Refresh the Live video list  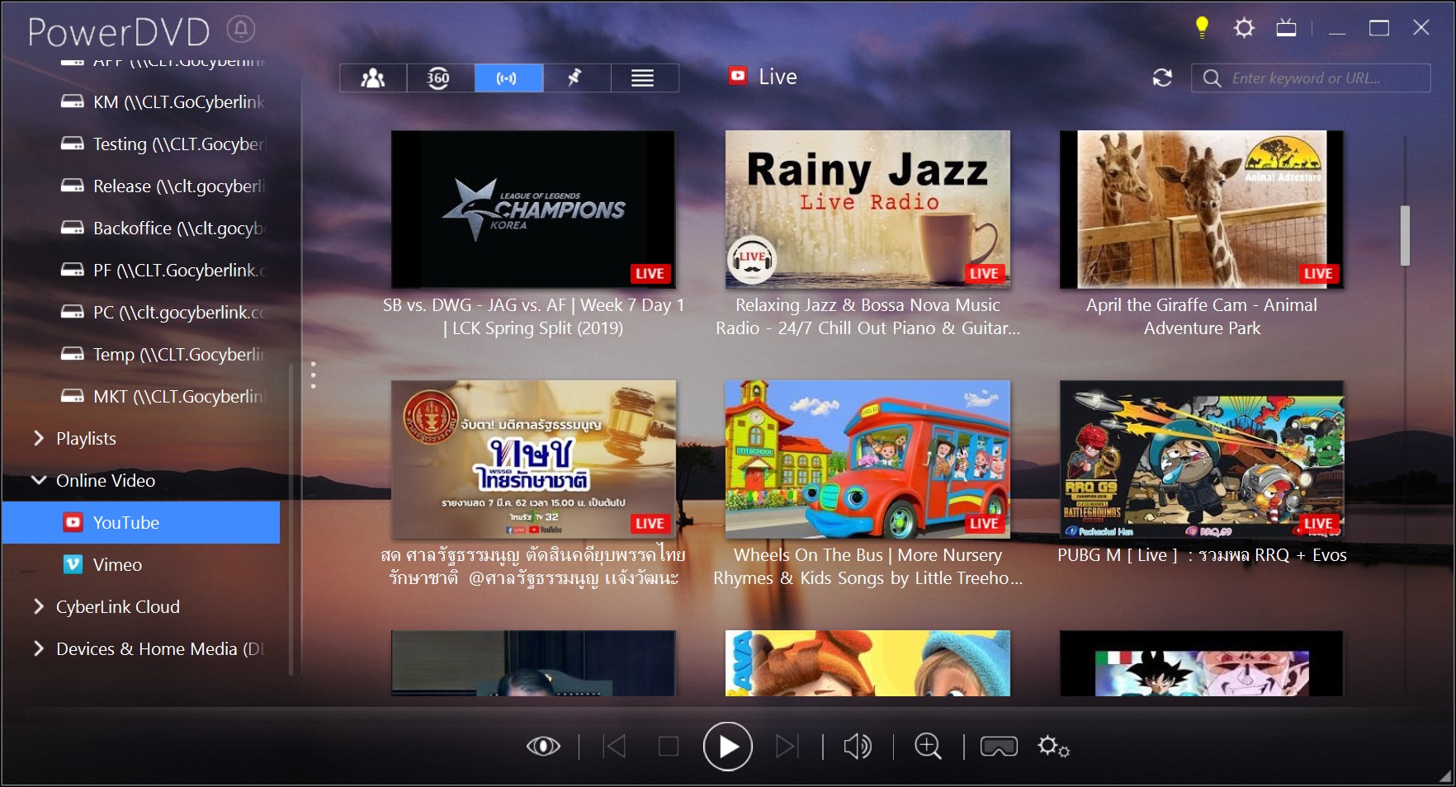pos(1162,78)
